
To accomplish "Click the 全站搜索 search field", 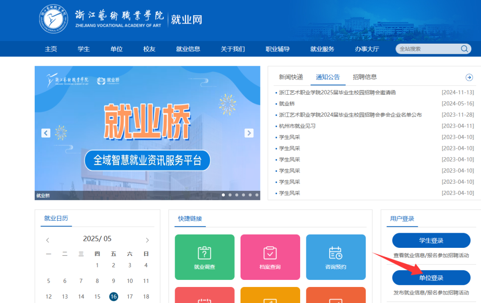I will (x=428, y=49).
